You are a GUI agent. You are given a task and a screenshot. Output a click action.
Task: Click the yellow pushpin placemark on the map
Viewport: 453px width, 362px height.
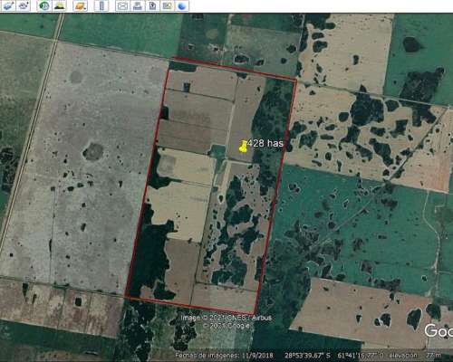click(244, 147)
